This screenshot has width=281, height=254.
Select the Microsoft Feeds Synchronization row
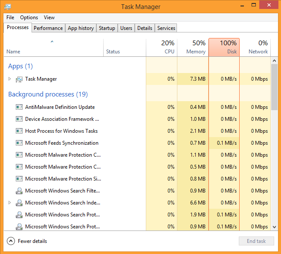[137, 143]
